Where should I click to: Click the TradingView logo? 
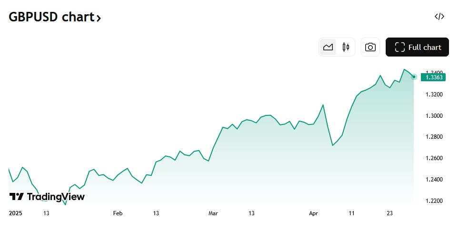(16, 197)
